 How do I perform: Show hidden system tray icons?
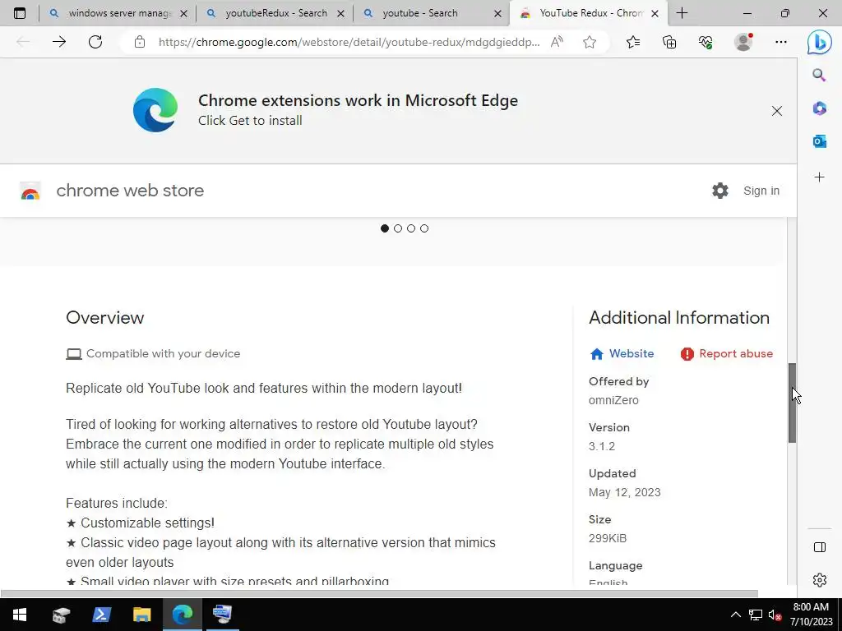tap(736, 615)
